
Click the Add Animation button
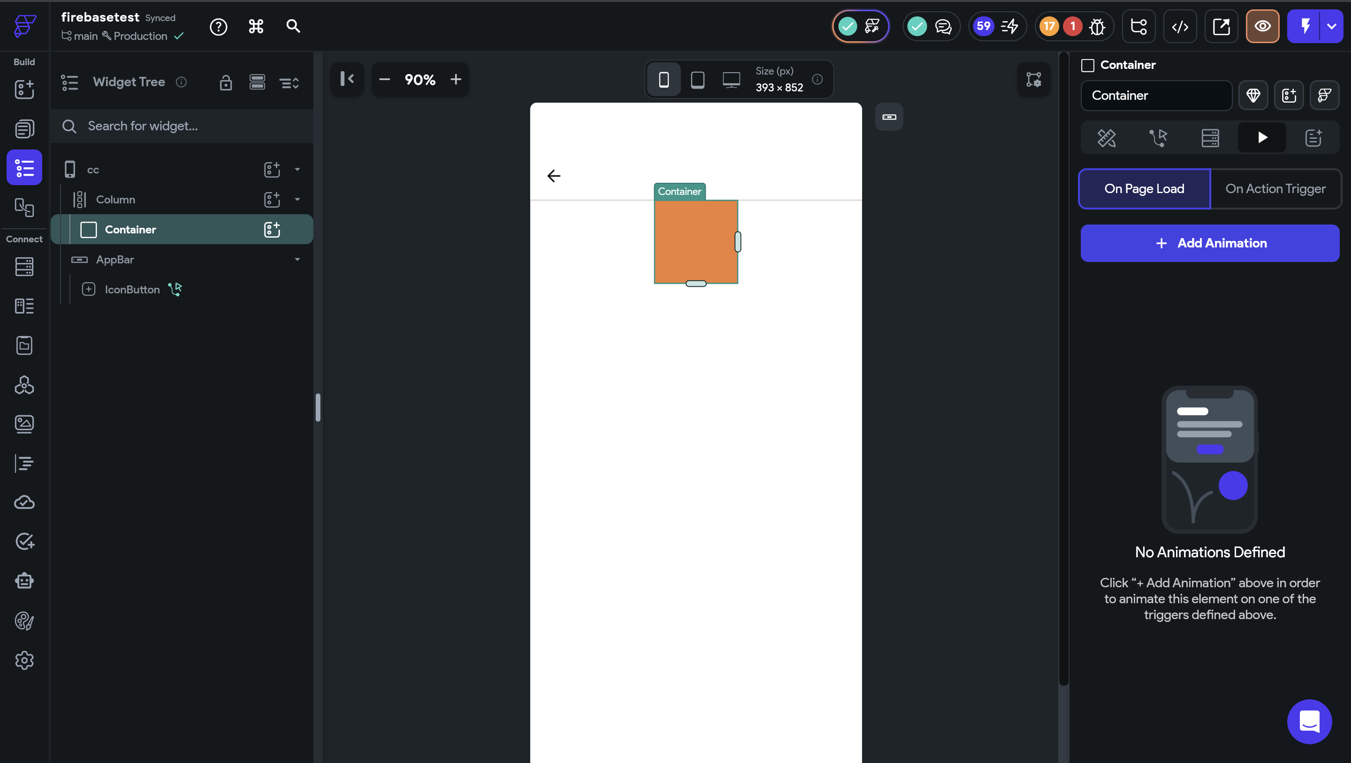click(x=1209, y=243)
